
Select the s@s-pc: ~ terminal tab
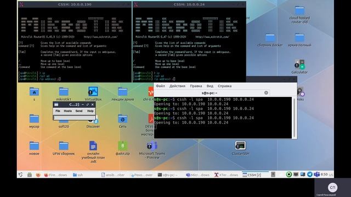click(x=210, y=93)
